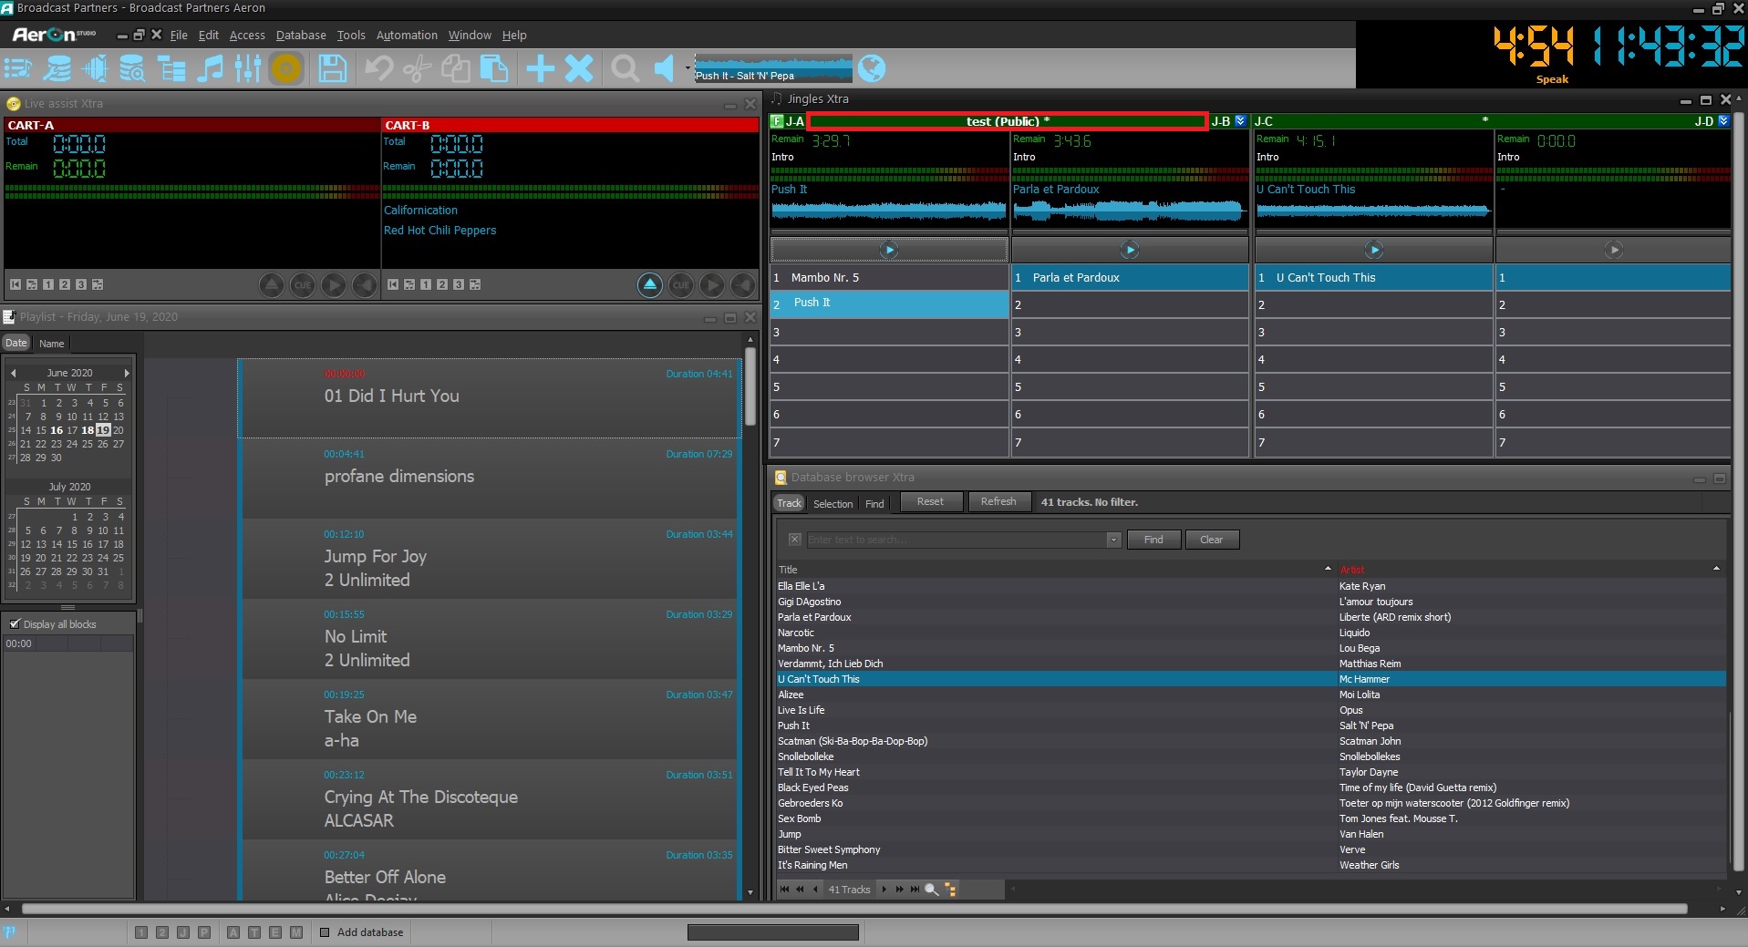Expand the J-B jingle bank dropdown

point(1240,121)
